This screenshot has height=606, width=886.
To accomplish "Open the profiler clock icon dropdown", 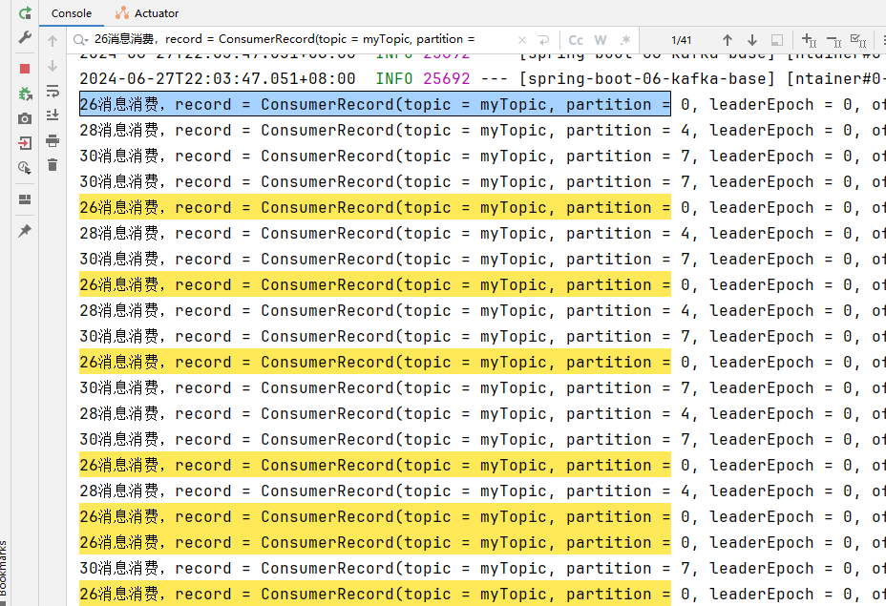I will point(25,168).
